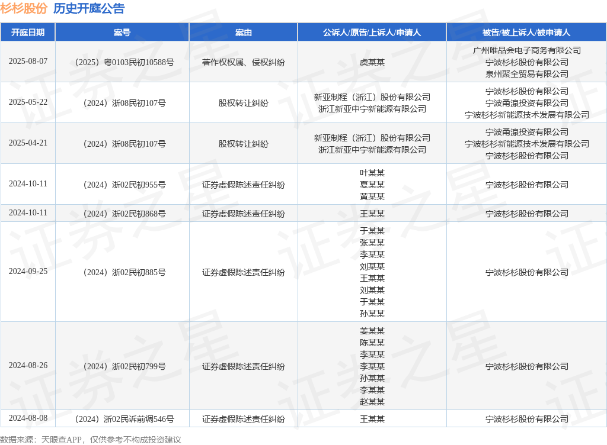The width and height of the screenshot is (607, 445).
Task: Click date cell 2024-09-25
Action: pos(28,272)
